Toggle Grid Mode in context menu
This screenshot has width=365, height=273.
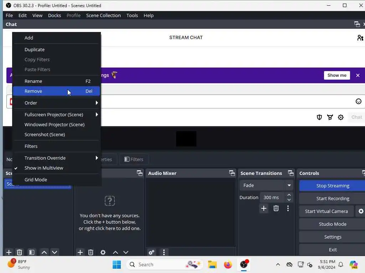click(x=57, y=180)
